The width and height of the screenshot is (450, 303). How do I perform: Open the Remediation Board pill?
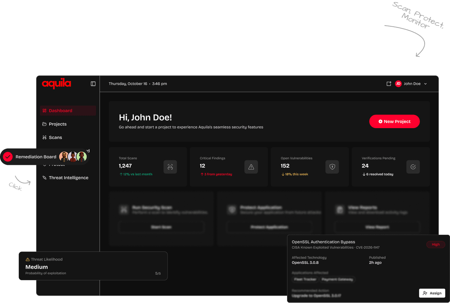coord(45,157)
